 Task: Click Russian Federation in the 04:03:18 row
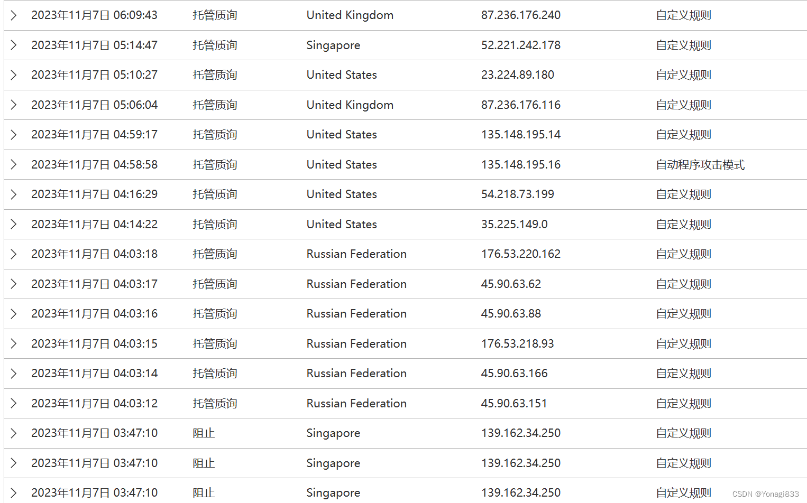coord(356,254)
